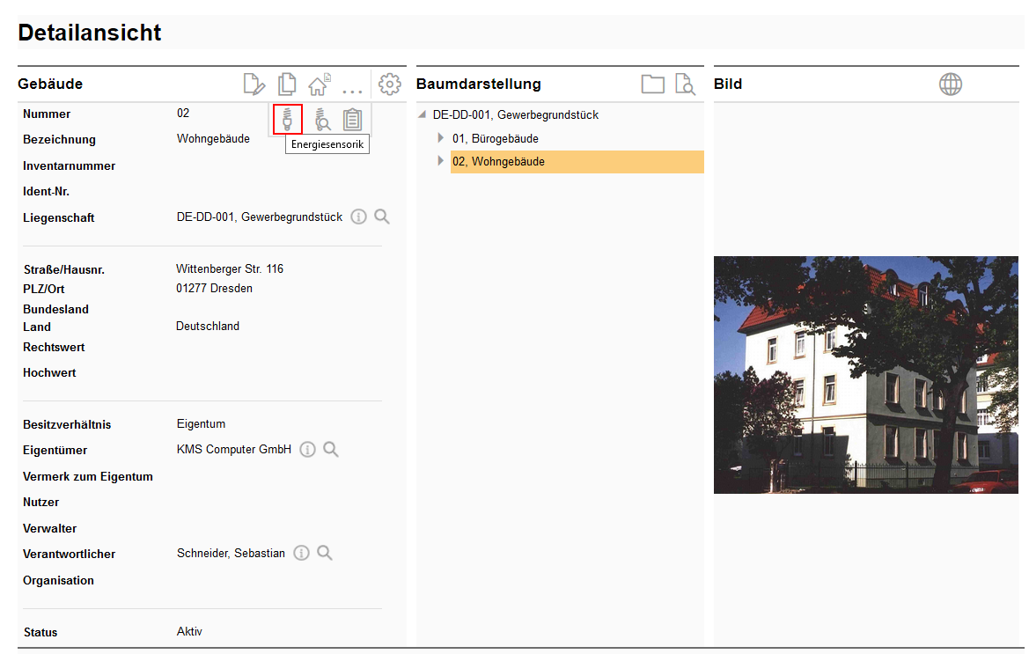Click the document search icon in Baumdarstellung
This screenshot has height=654, width=1029.
point(684,85)
